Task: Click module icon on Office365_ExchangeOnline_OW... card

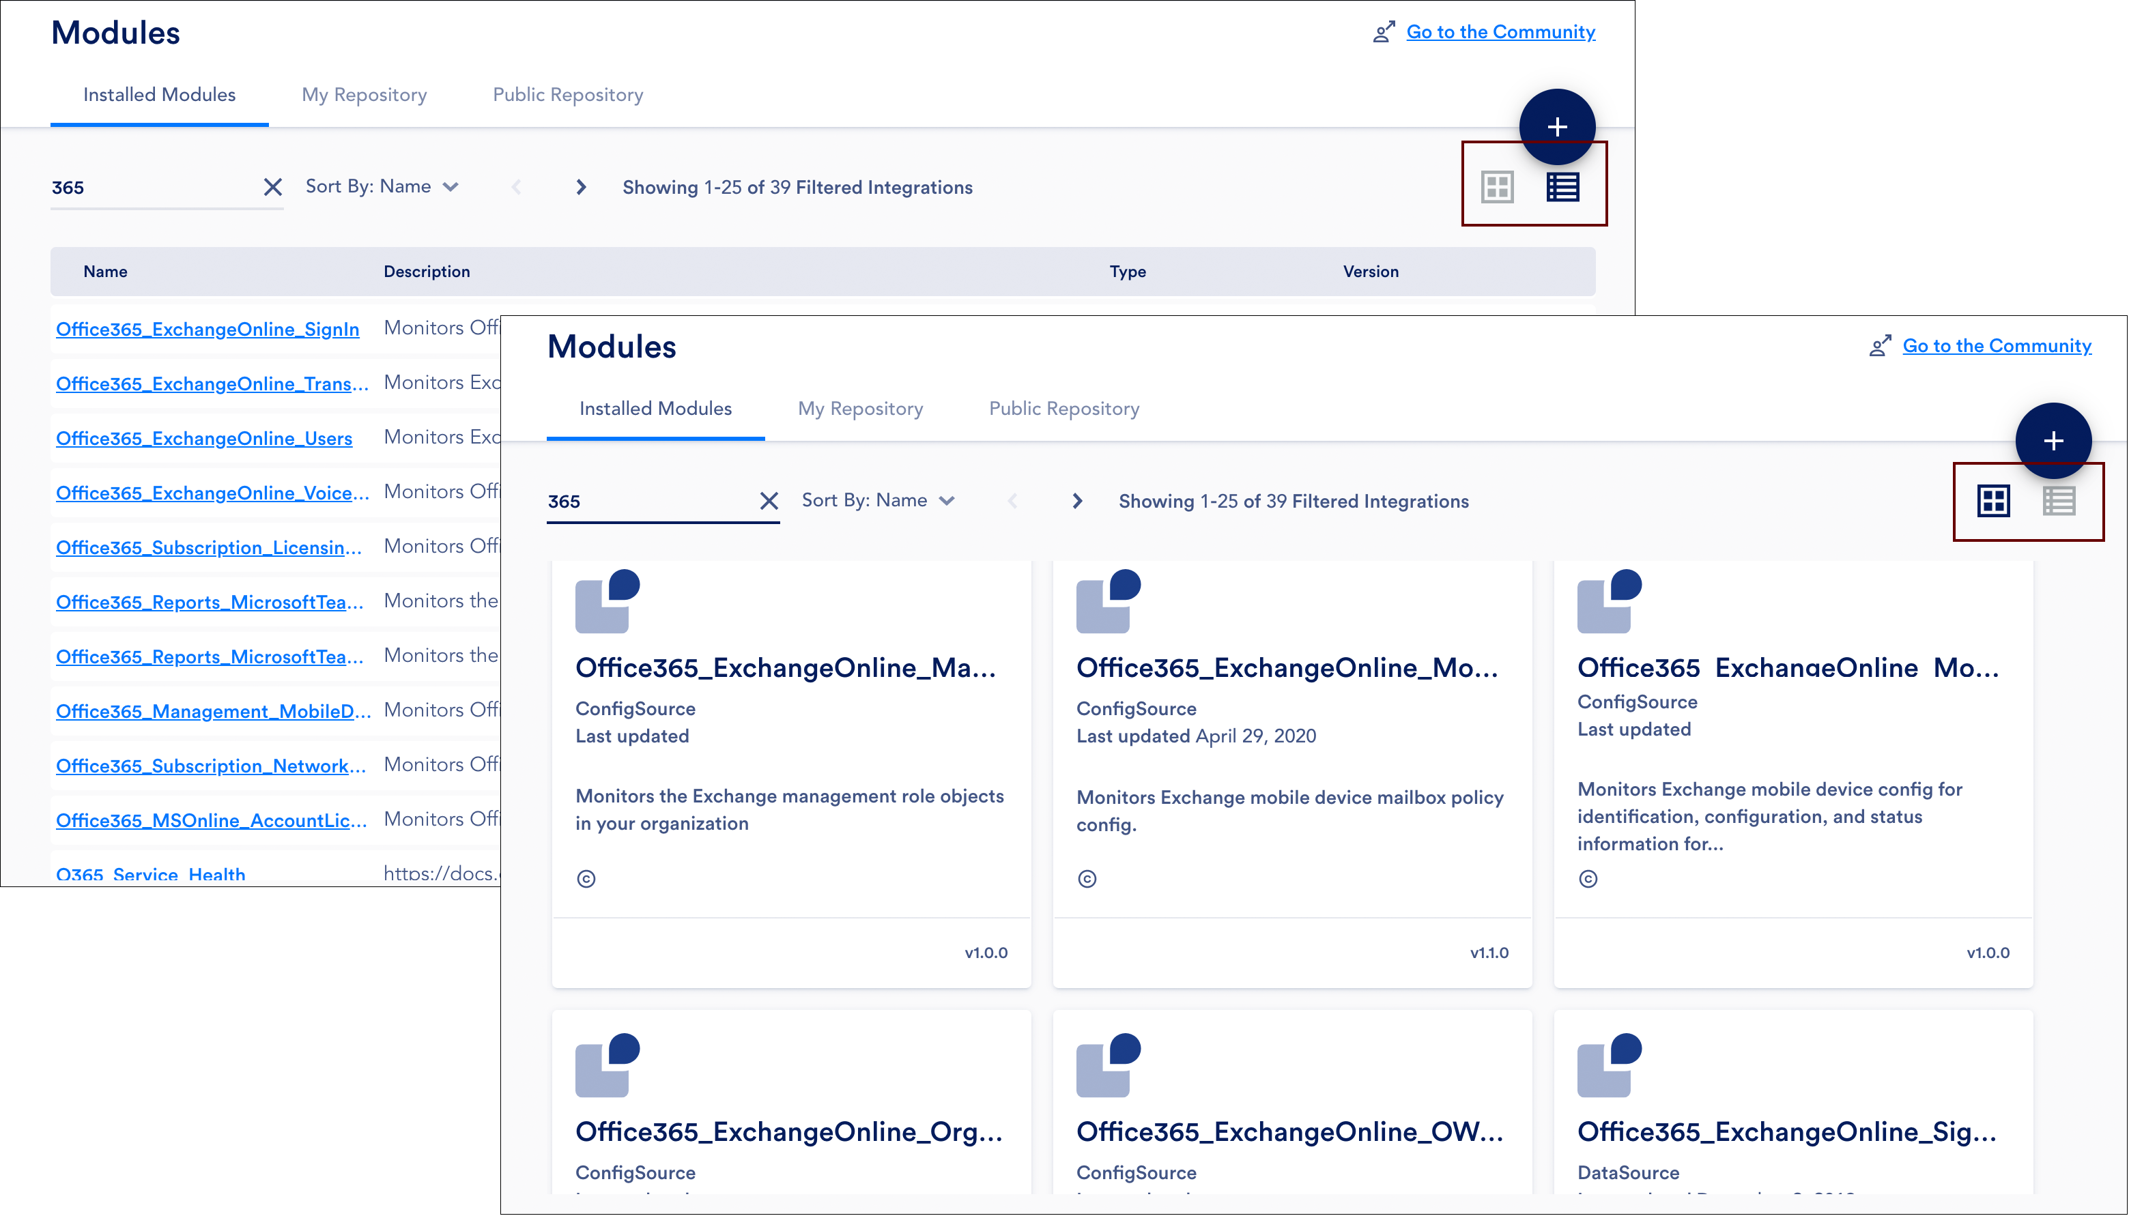Action: (1109, 1065)
